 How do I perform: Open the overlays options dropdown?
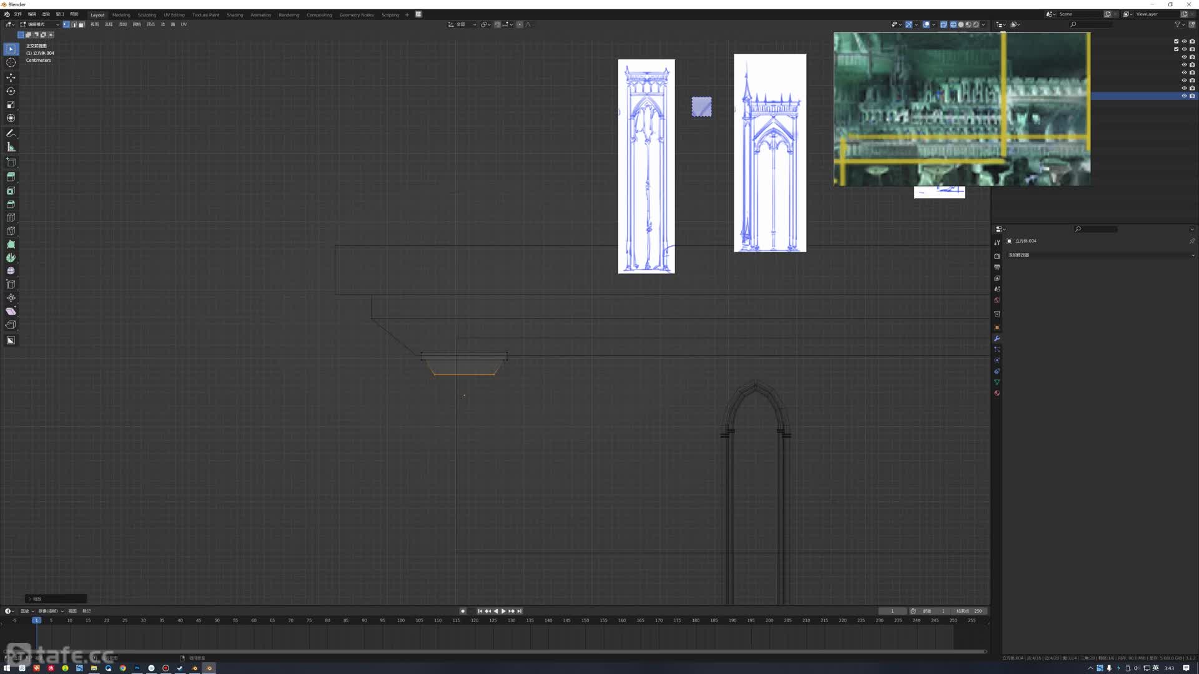tap(934, 24)
